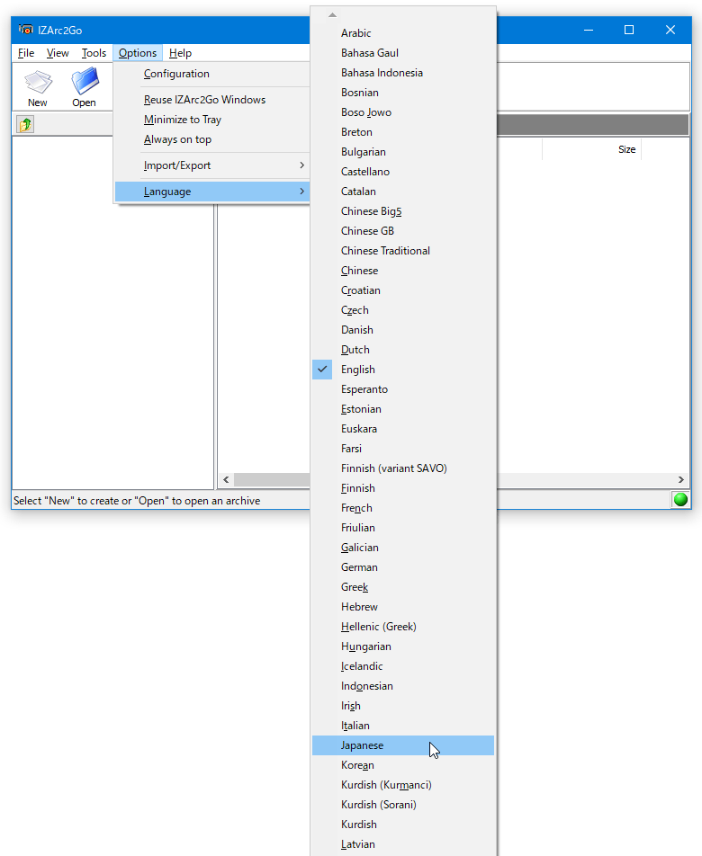Click the green status indicator light

[x=680, y=499]
